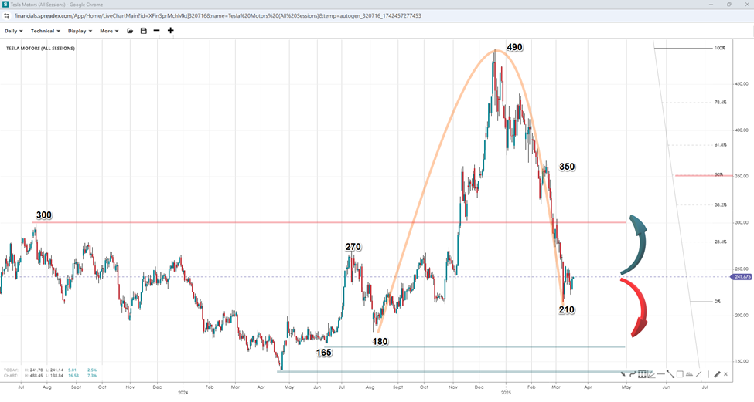This screenshot has height=402, width=754.
Task: Open the Daily timeframe dropdown
Action: (13, 31)
